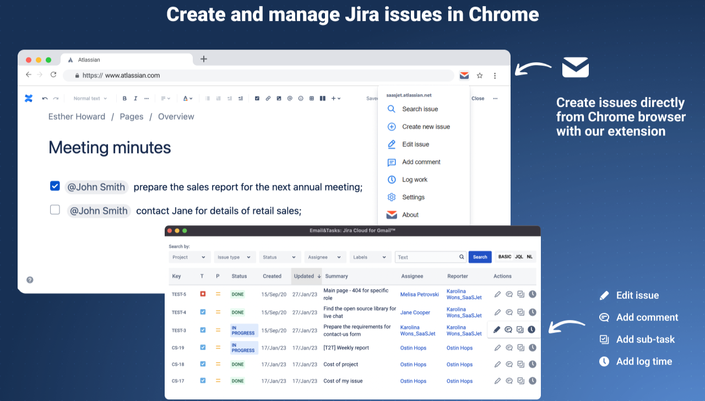Image resolution: width=705 pixels, height=401 pixels.
Task: Add a comment to TEST-4 via its icon
Action: coord(509,312)
